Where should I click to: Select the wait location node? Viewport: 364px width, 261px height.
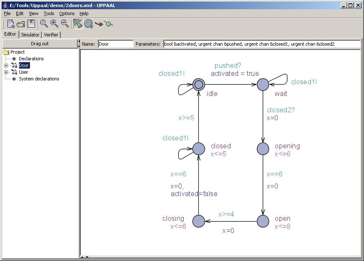(x=263, y=84)
